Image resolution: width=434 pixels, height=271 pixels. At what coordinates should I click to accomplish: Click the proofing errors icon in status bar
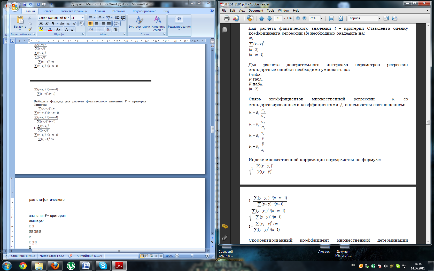(70, 256)
